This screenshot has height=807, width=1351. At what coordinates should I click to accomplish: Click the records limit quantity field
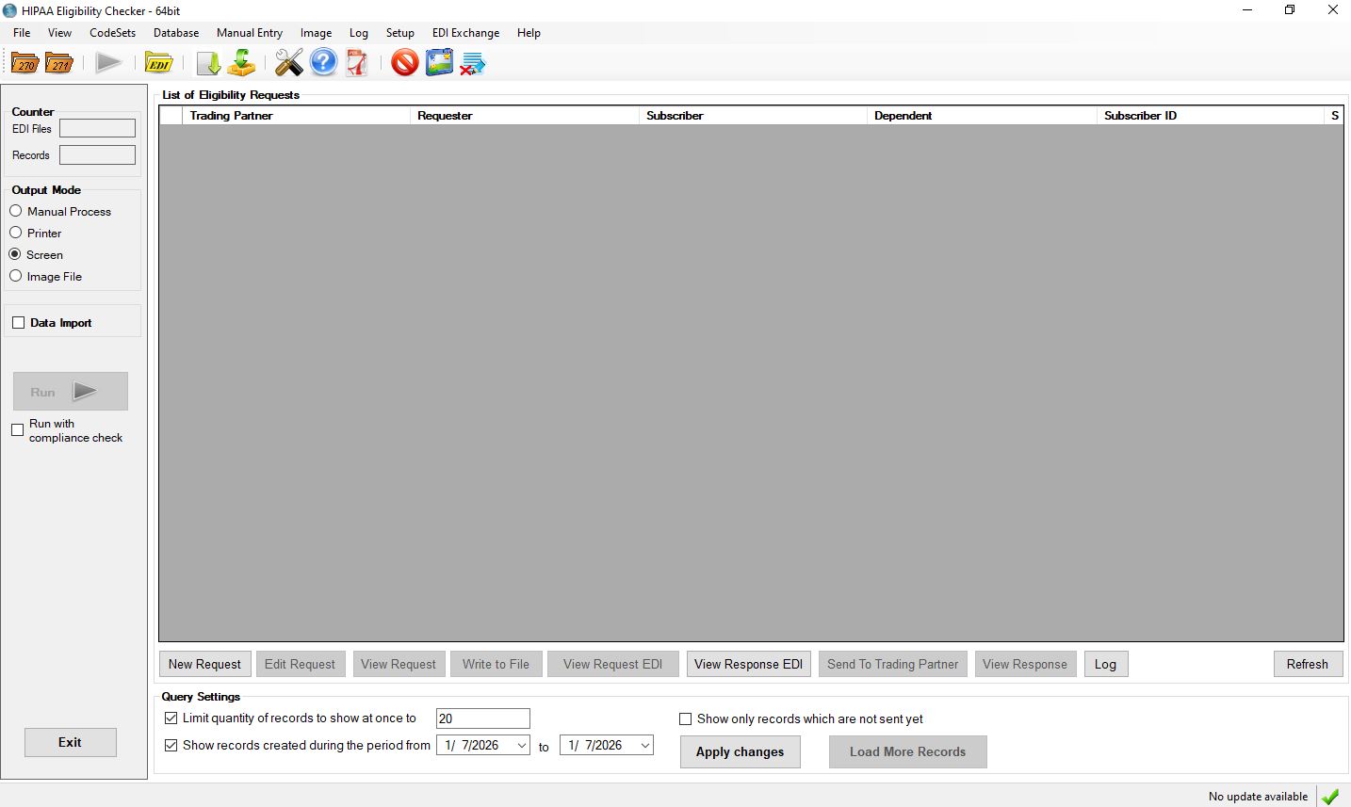[x=483, y=718]
